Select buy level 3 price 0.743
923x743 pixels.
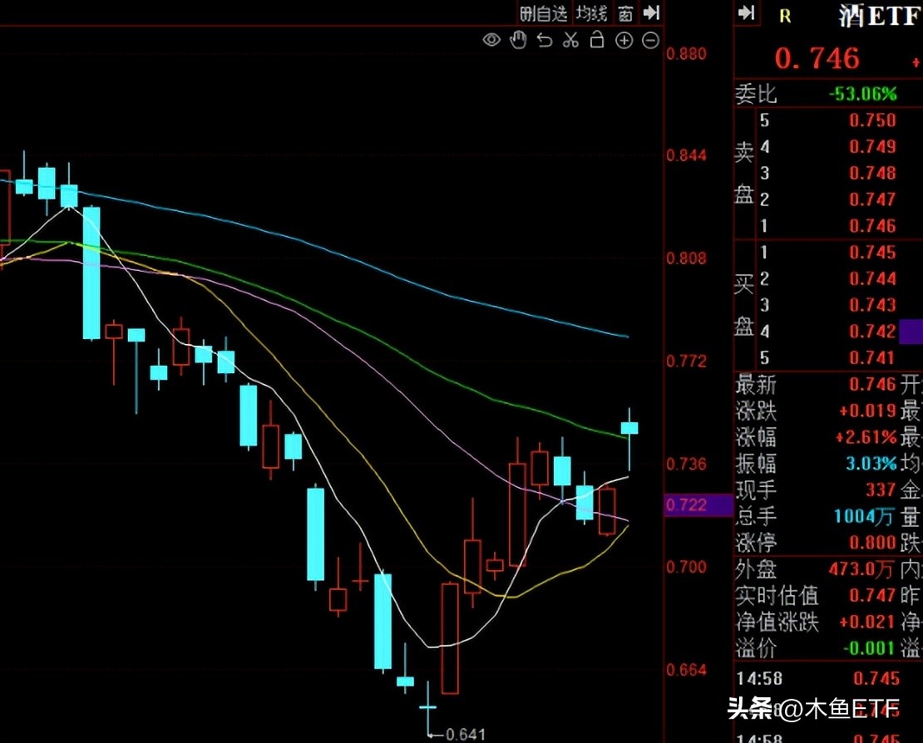coord(872,305)
